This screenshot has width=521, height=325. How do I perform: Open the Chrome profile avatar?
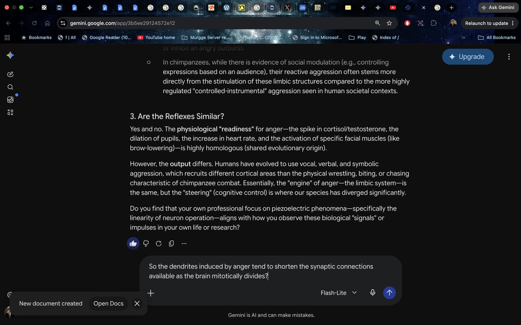tap(453, 23)
